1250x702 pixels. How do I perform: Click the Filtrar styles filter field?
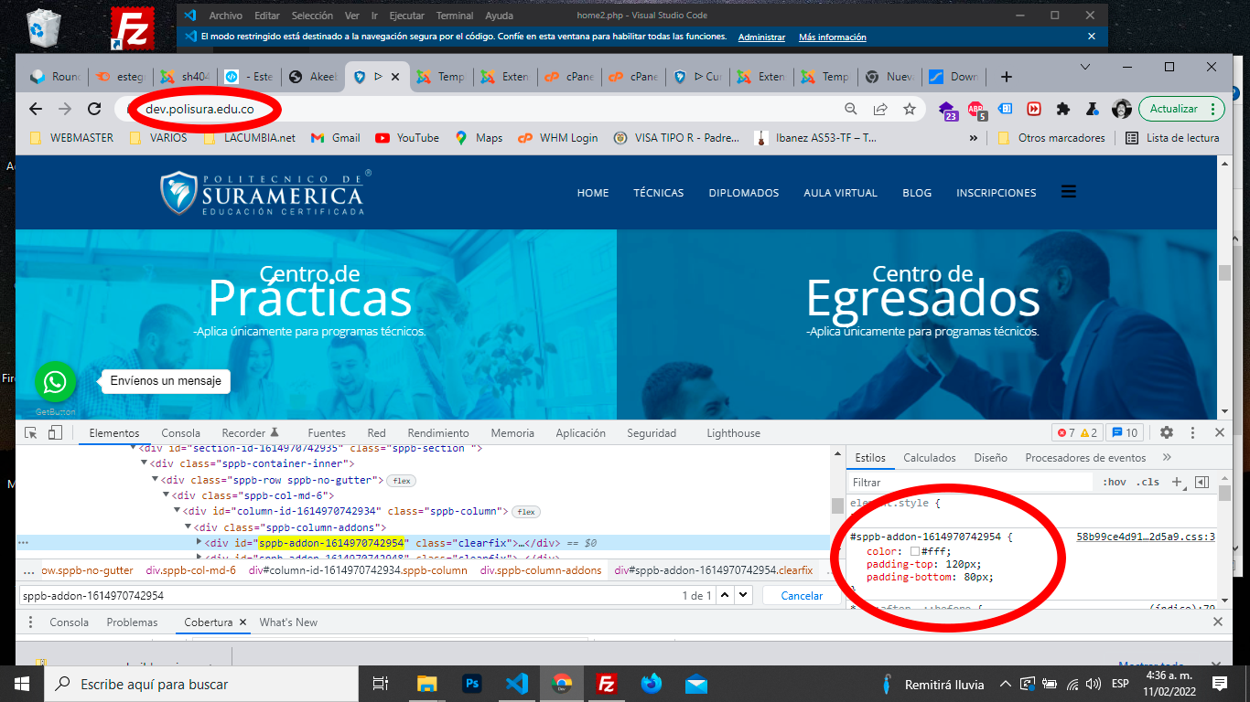click(968, 483)
